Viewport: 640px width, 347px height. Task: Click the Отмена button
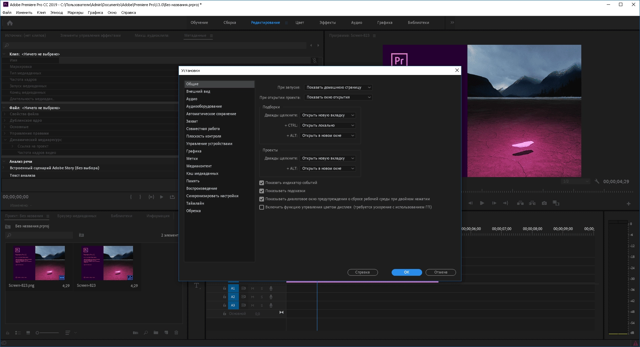point(440,272)
